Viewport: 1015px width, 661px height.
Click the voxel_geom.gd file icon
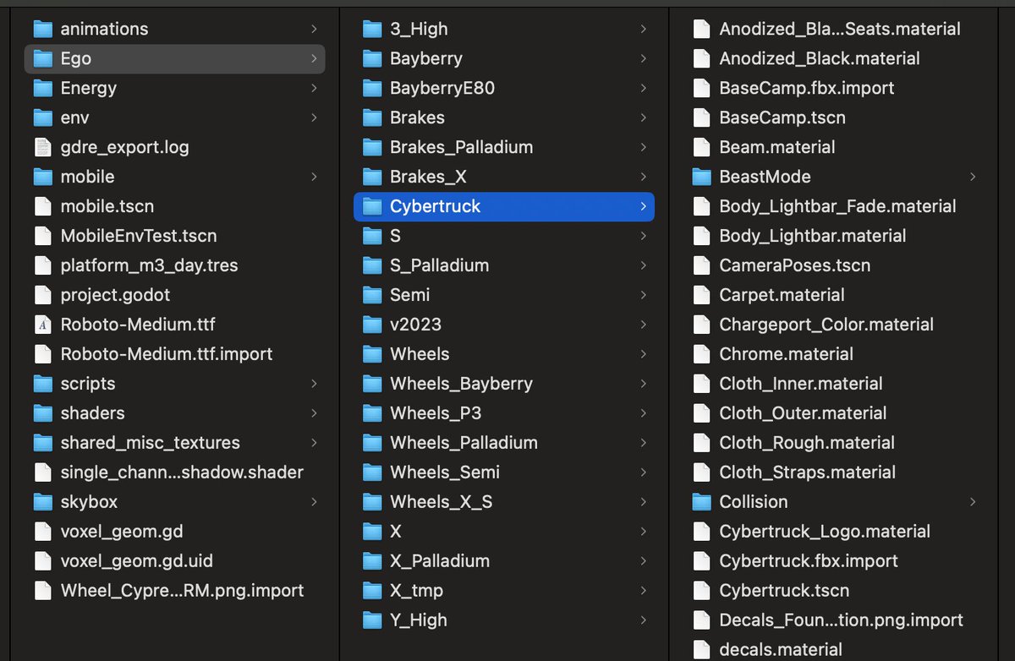tap(43, 532)
